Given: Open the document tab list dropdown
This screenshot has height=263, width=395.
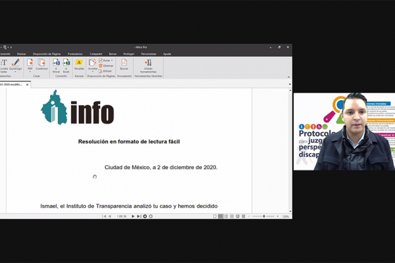Looking at the screenshot, I should coord(290,84).
